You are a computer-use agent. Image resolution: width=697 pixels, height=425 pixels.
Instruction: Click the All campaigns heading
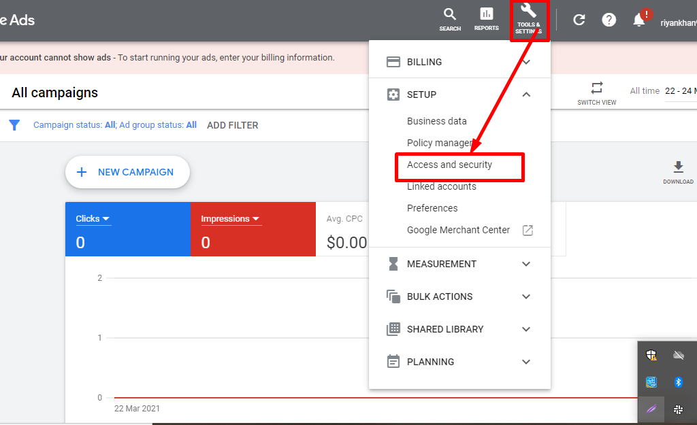(54, 92)
